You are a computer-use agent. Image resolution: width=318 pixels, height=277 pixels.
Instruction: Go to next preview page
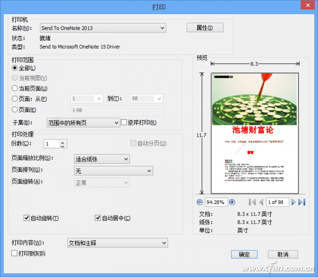(x=293, y=202)
